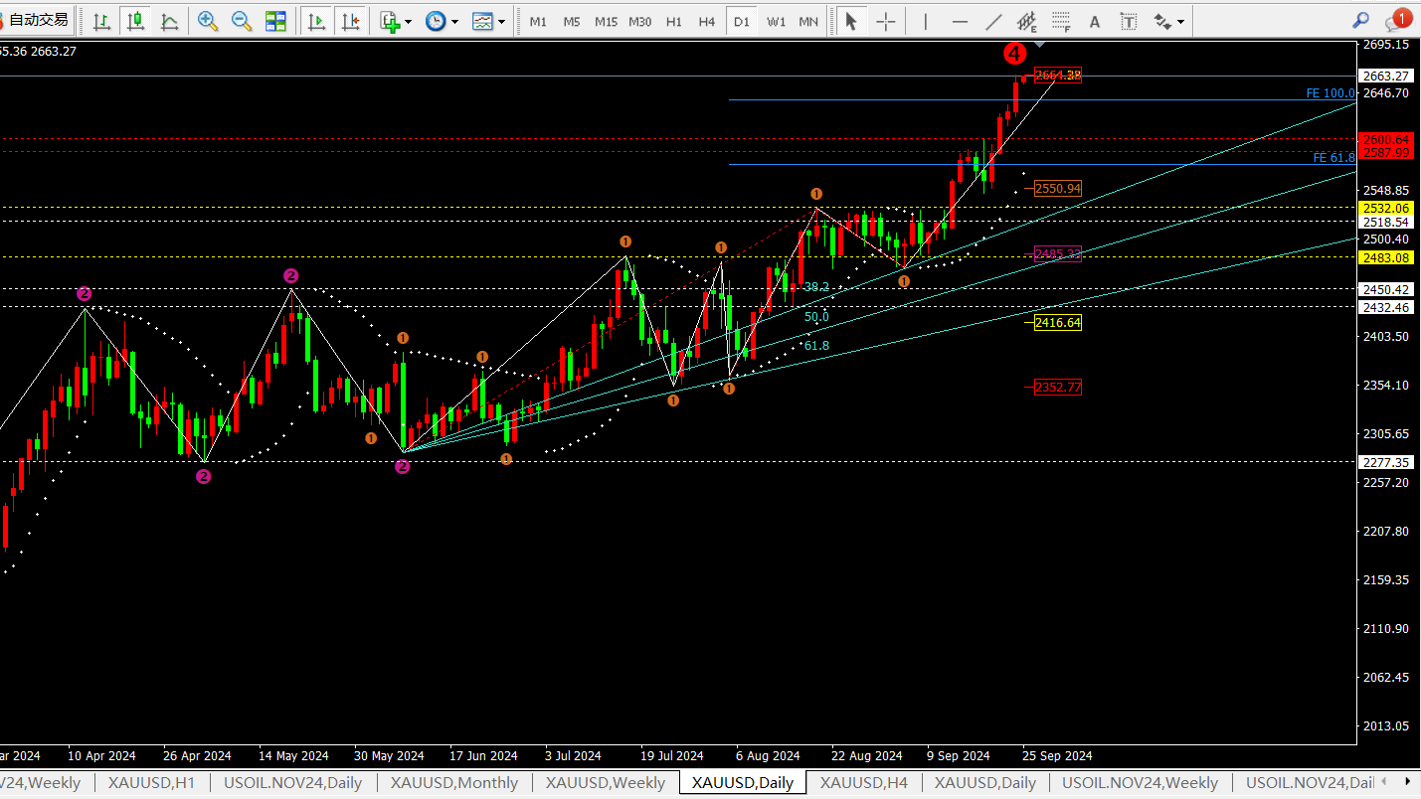Open the XAUUSD,Monthly chart tab

[x=454, y=783]
